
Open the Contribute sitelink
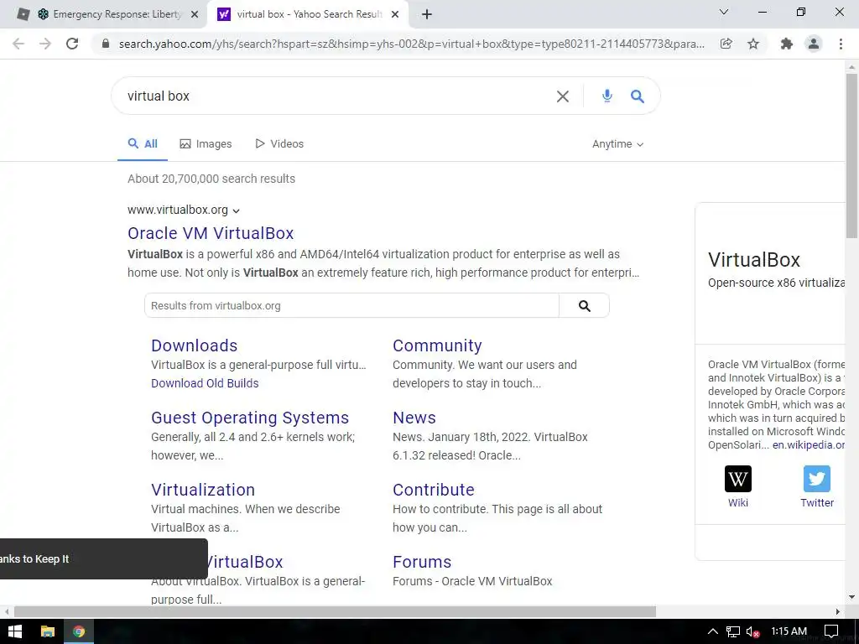(434, 490)
